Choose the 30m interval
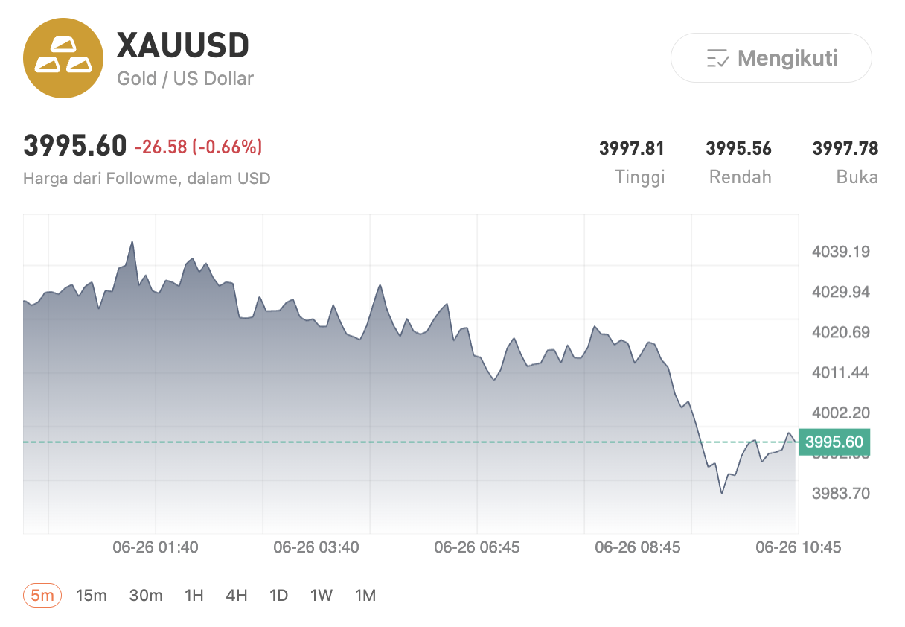This screenshot has height=627, width=905. pos(146,595)
